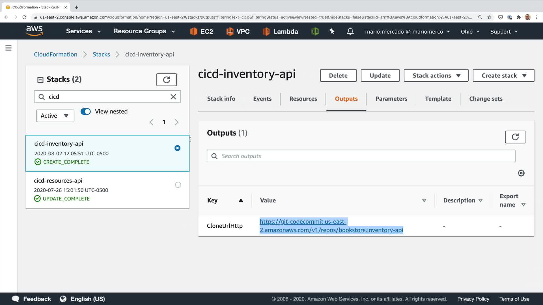
Task: Switch to the Template tab
Action: coord(438,99)
